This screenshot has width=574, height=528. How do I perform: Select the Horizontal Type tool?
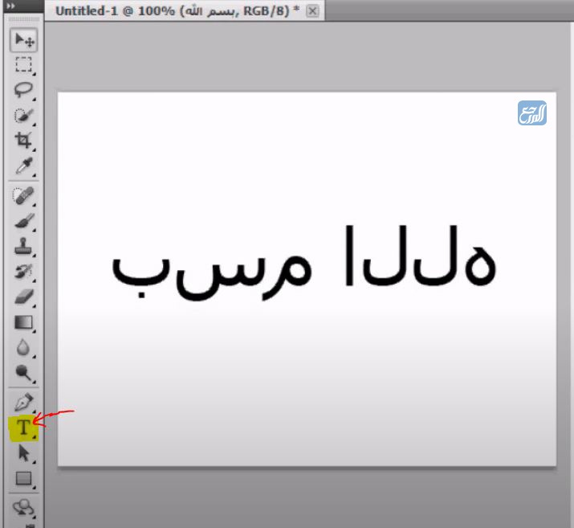coord(24,428)
